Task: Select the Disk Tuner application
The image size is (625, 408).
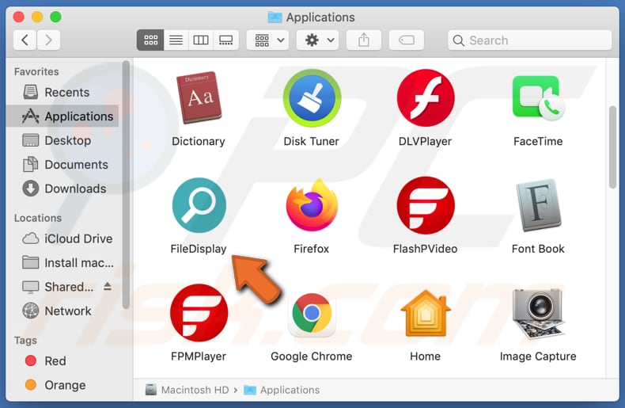Action: [311, 98]
